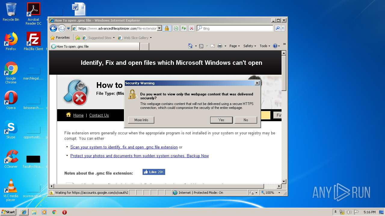This screenshot has width=385, height=216.
Task: Open the zoom level 100% dropdown
Action: tap(279, 193)
